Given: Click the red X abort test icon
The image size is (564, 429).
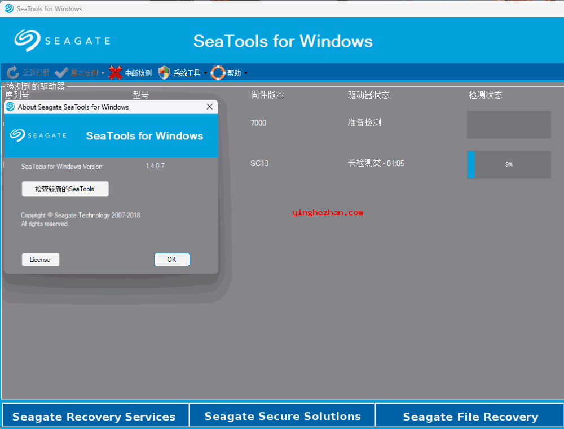Looking at the screenshot, I should tap(115, 73).
